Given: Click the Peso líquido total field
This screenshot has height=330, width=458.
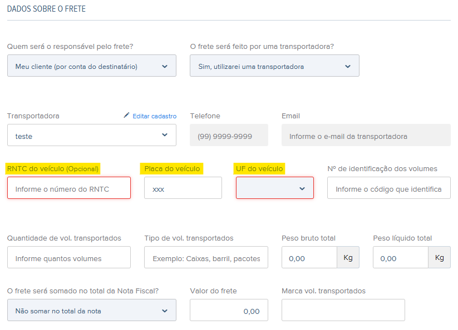Looking at the screenshot, I should (401, 257).
